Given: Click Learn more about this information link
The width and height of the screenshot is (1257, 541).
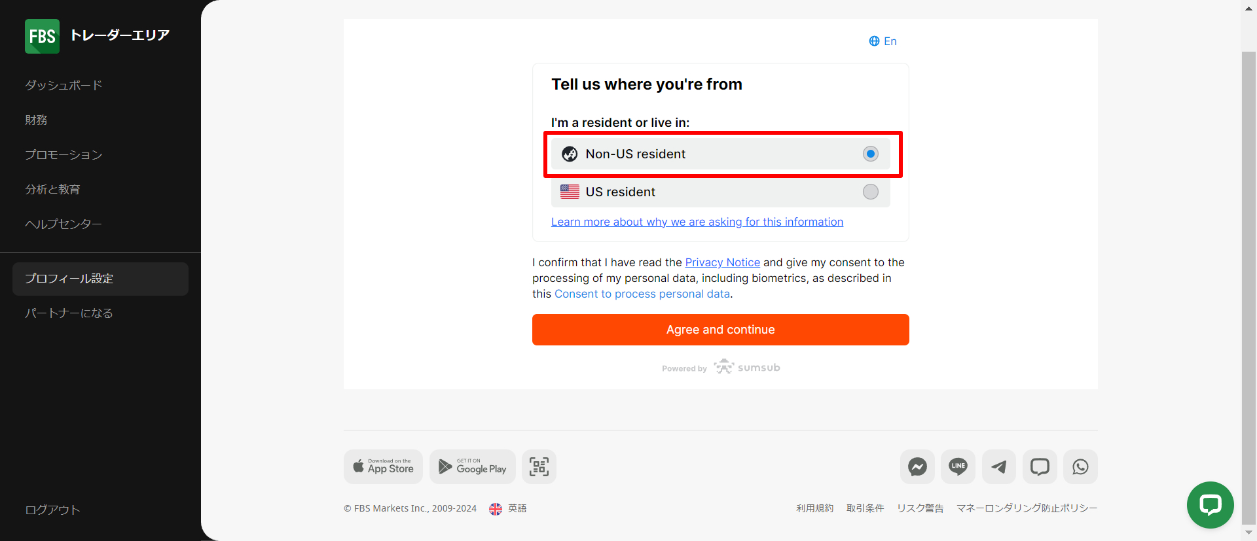Looking at the screenshot, I should [697, 222].
